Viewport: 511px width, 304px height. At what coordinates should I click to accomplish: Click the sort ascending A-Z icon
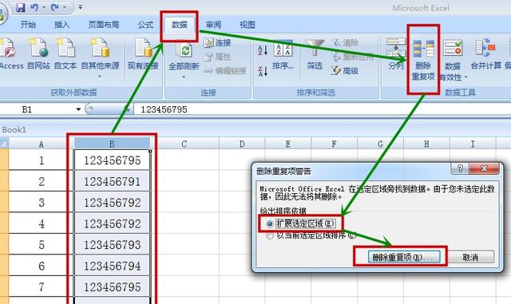263,49
